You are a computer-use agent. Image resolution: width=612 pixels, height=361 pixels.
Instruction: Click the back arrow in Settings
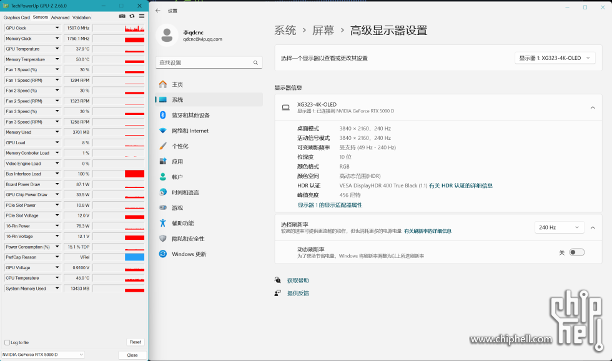coord(157,11)
